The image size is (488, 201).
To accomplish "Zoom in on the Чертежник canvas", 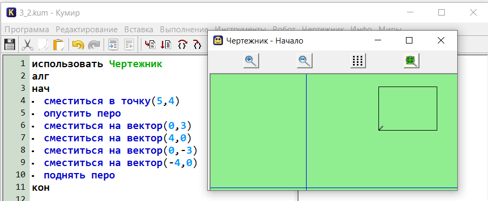I will click(251, 61).
